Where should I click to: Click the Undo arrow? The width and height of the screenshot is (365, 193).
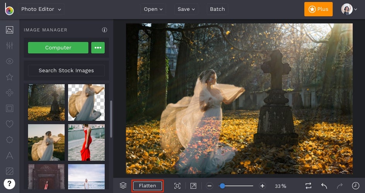(x=324, y=186)
